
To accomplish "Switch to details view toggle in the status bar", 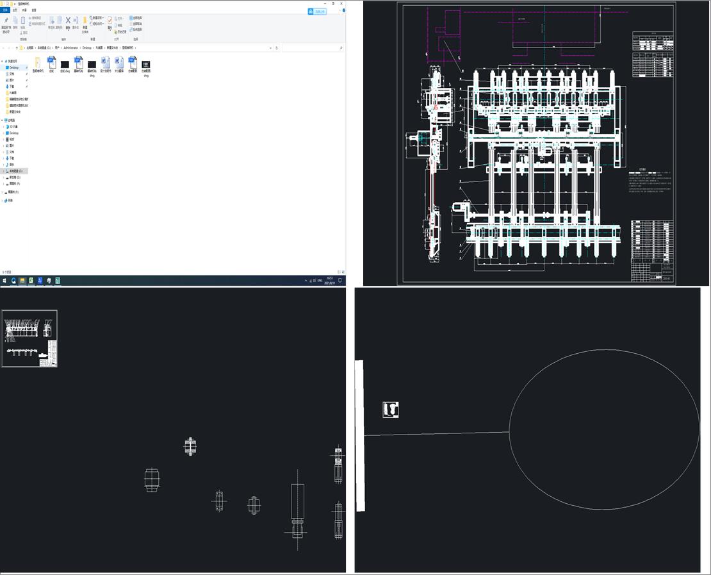I will pos(339,272).
